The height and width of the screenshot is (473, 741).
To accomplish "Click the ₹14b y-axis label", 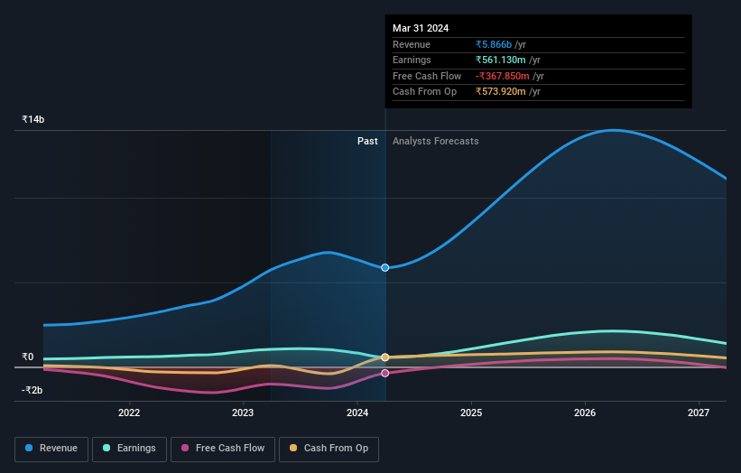I will coord(33,119).
